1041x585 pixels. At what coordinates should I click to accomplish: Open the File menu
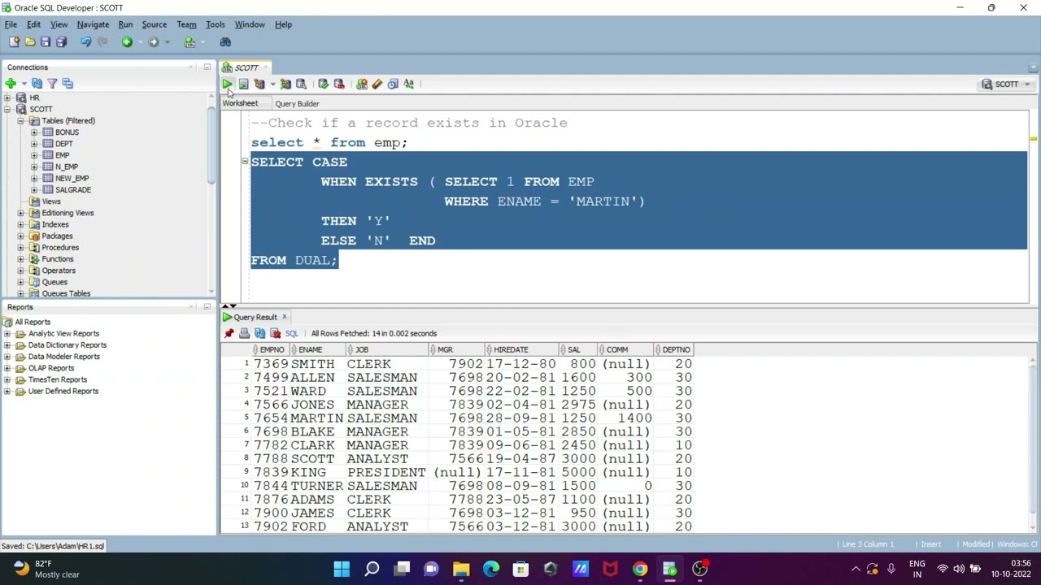pyautogui.click(x=11, y=24)
